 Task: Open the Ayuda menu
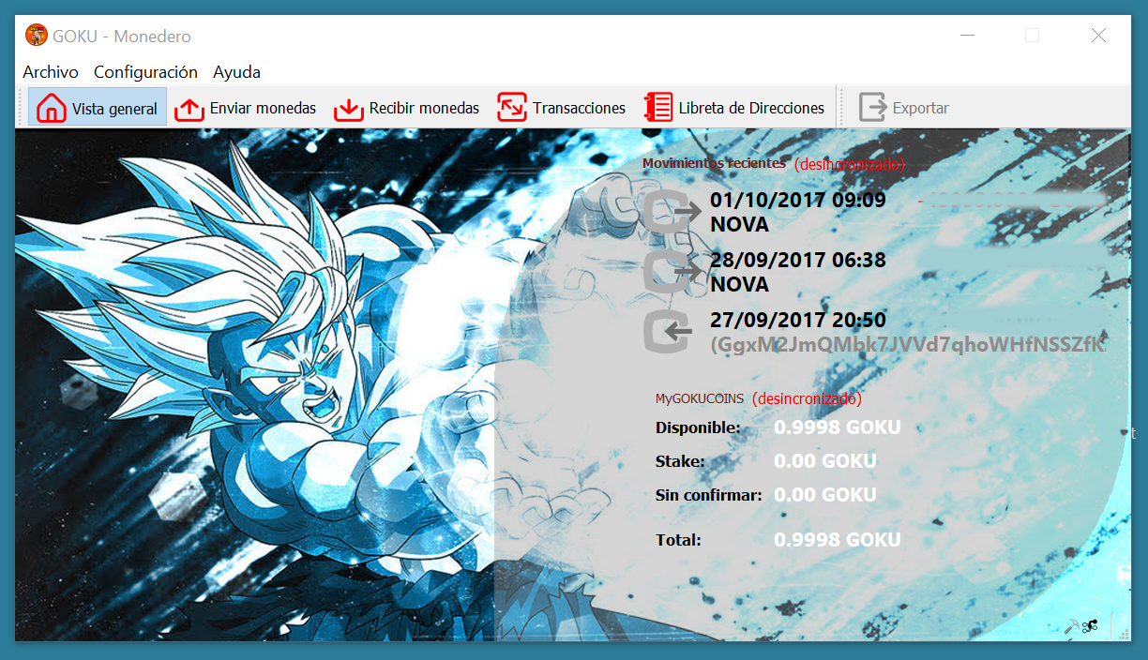[x=236, y=72]
